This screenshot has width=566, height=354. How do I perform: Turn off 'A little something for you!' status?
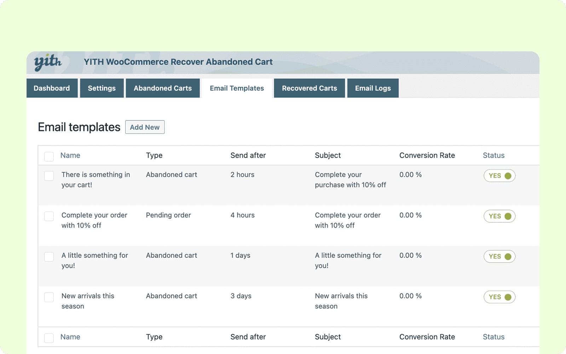(499, 256)
